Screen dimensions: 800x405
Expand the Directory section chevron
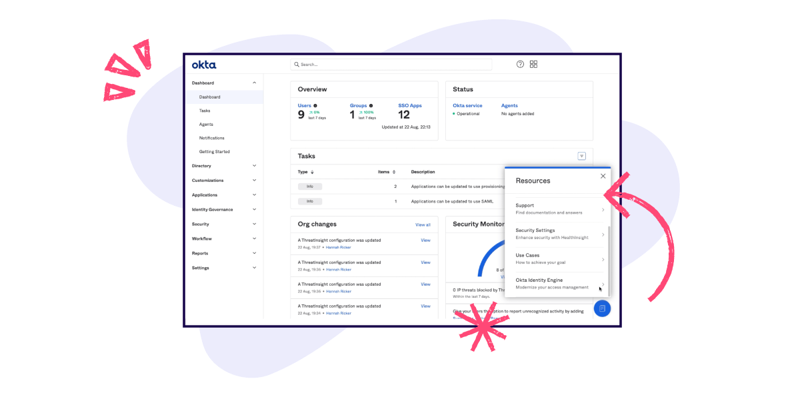(254, 166)
